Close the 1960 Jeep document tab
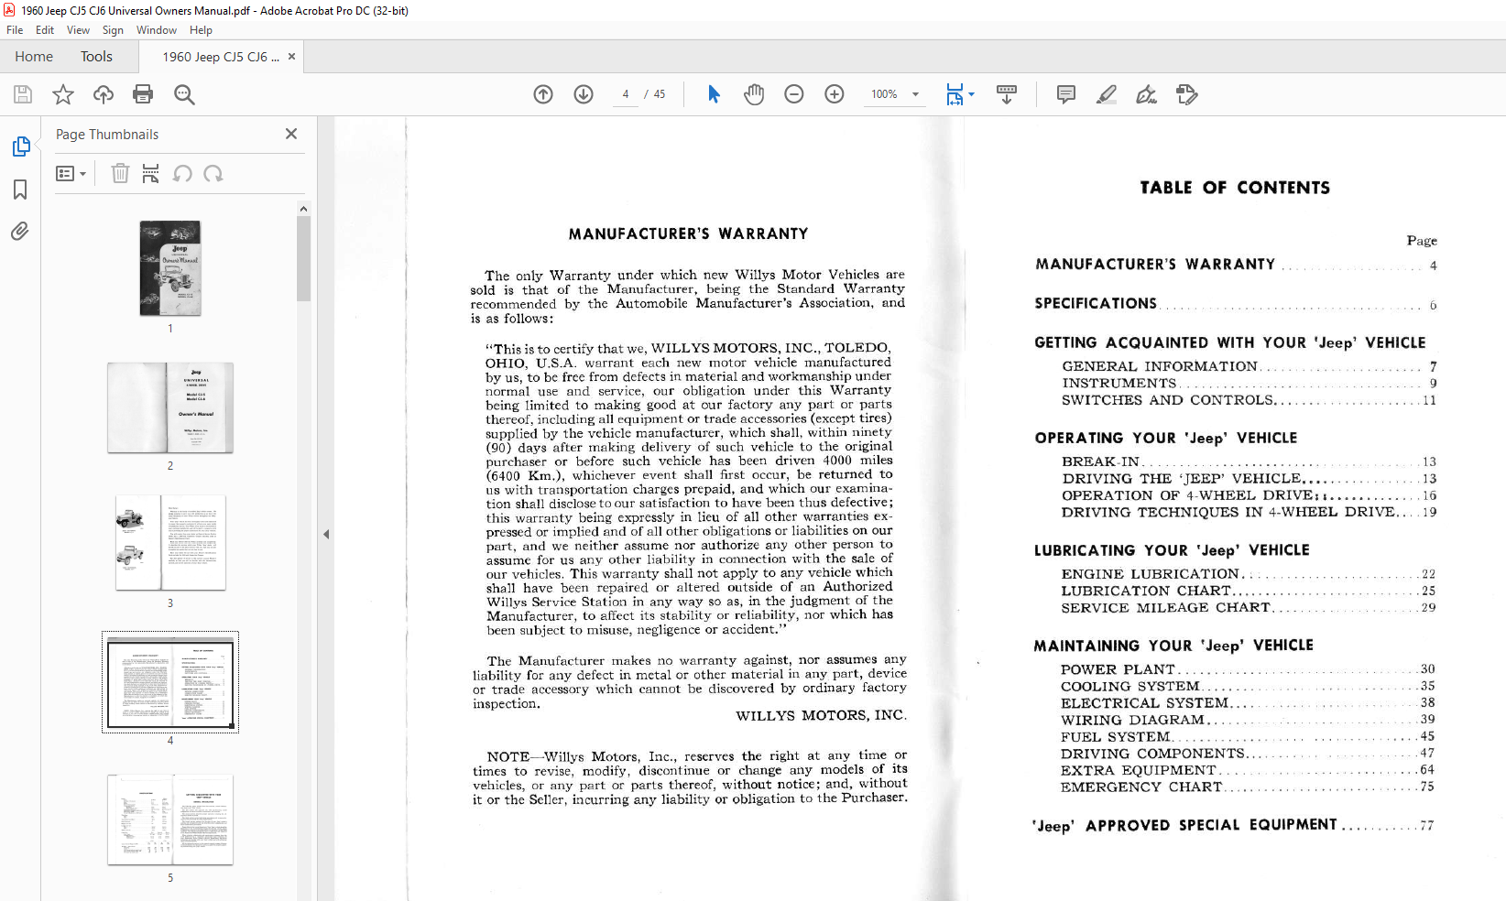Screen dimensions: 1506x901 pos(292,57)
